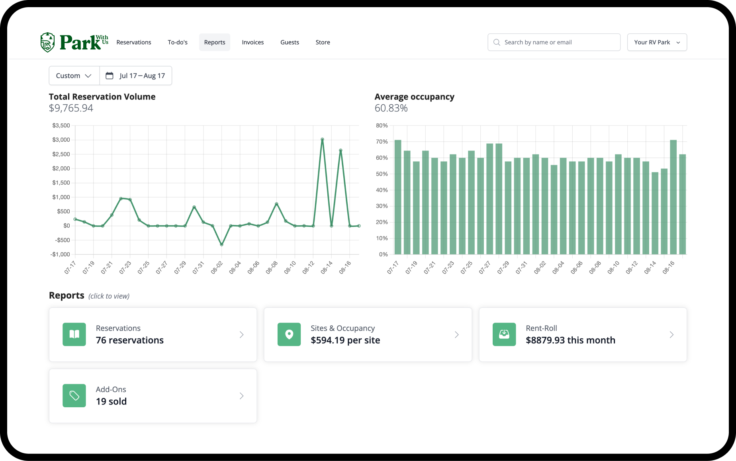Select the Guests nav item
Screen dimensions: 736x461
(290, 42)
